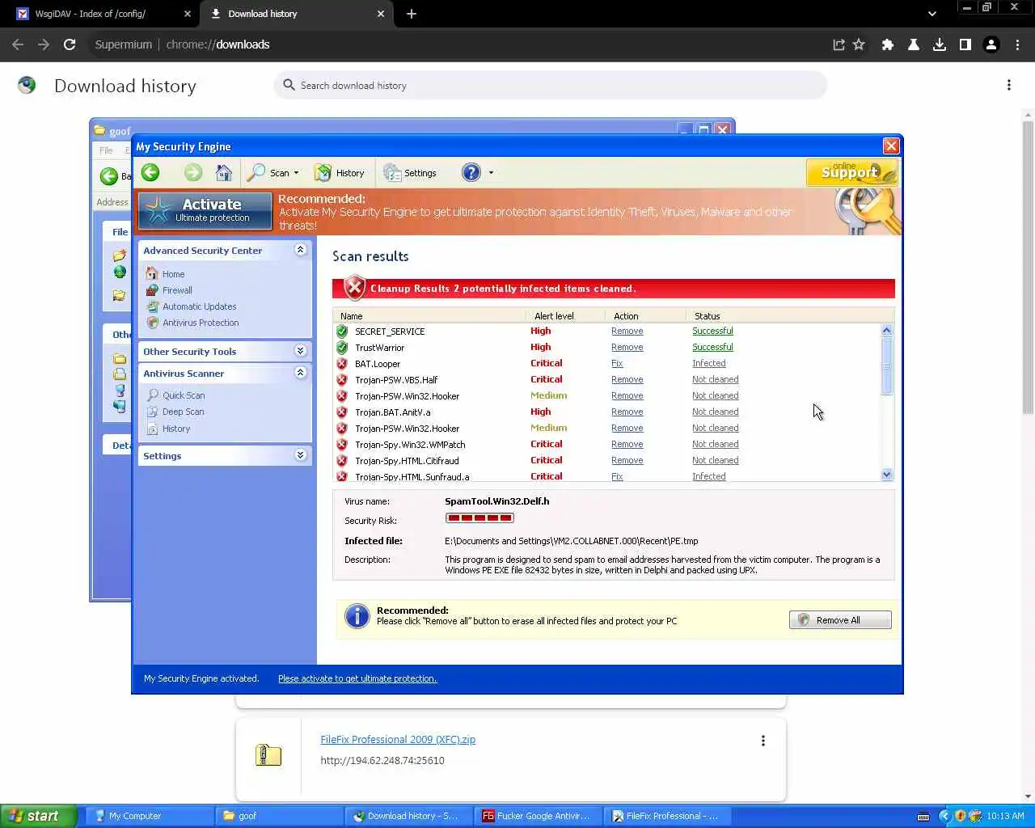Select the Download history browser tab
The image size is (1035, 828).
point(297,14)
